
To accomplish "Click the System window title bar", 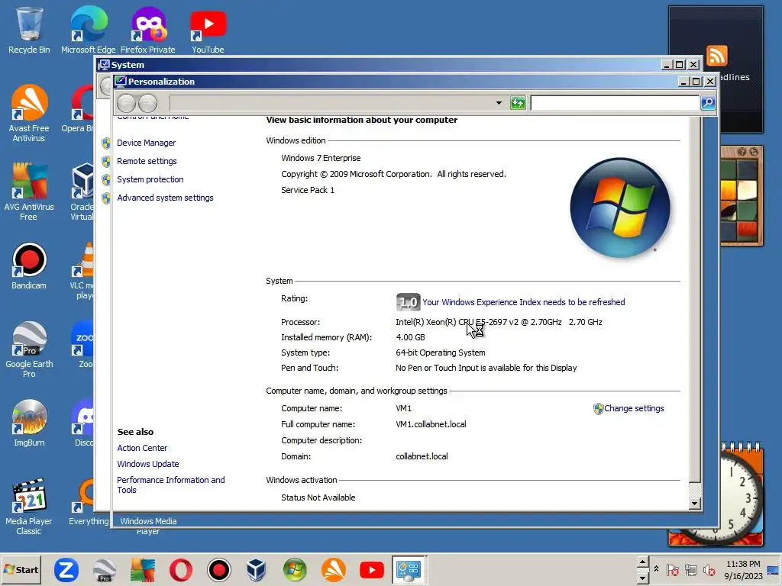I will tap(379, 65).
